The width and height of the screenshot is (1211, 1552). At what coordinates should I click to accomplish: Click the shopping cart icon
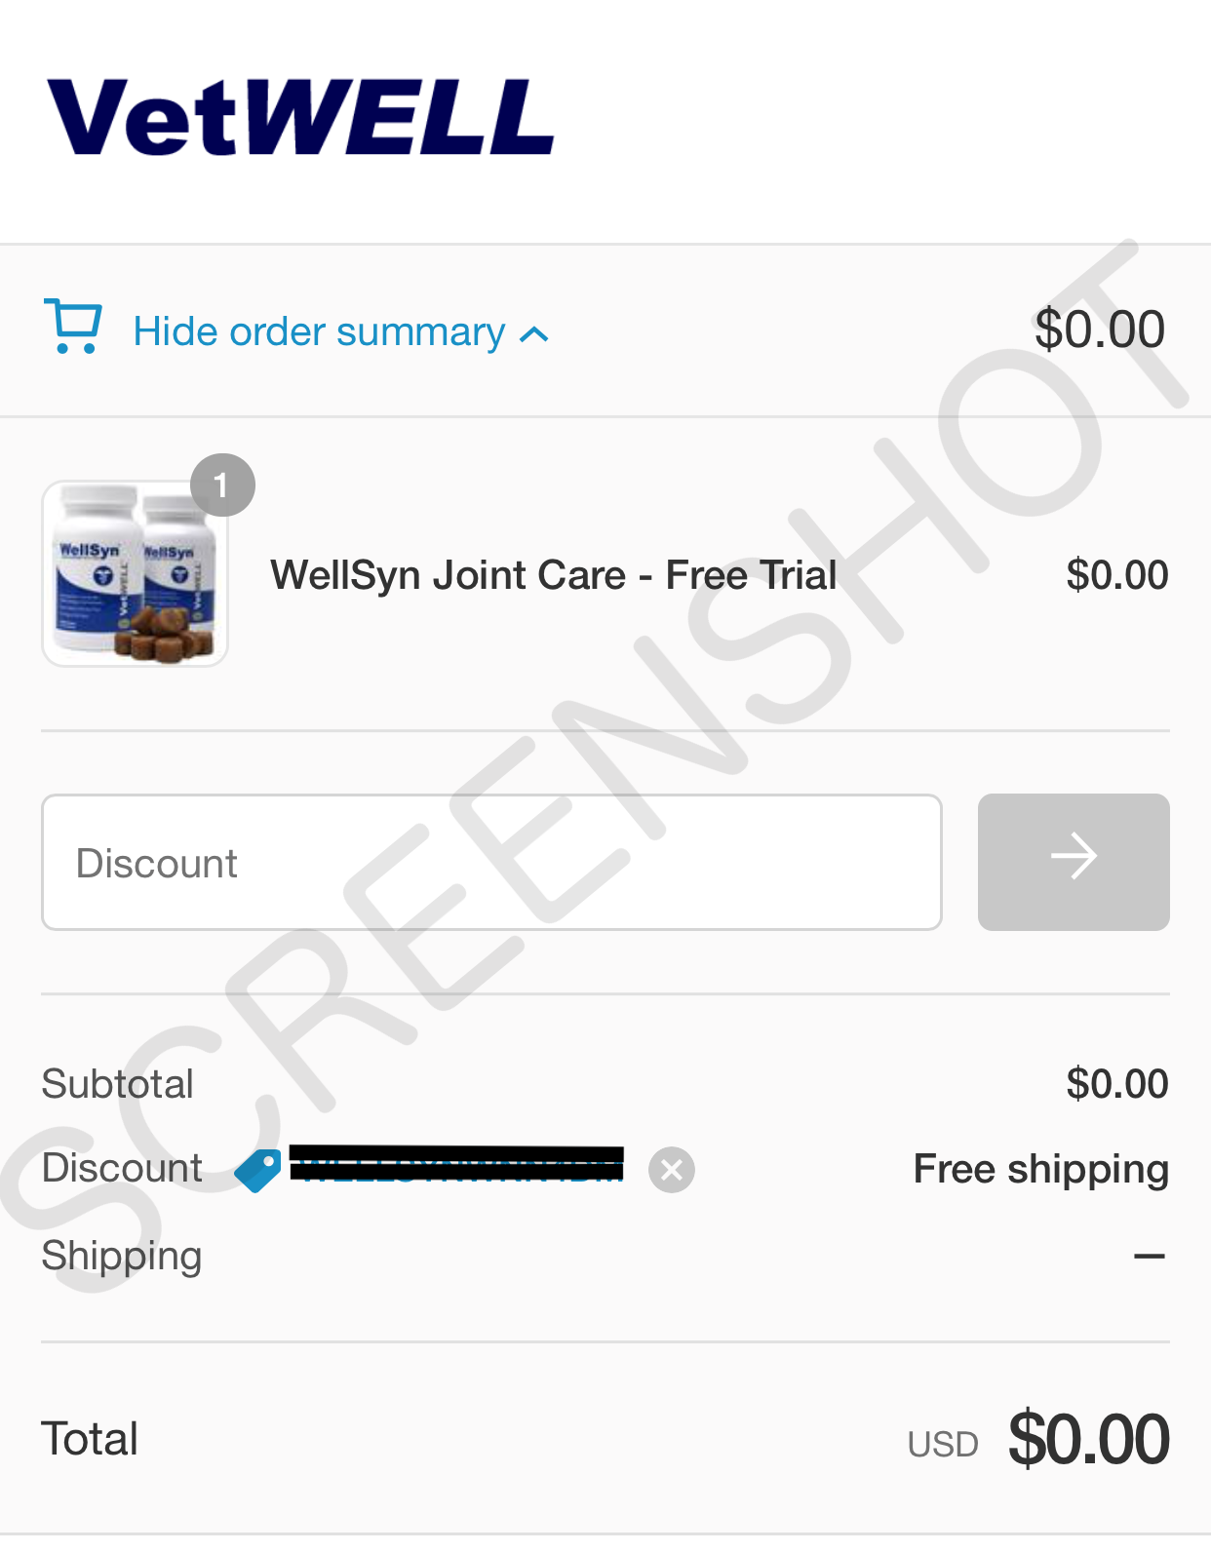(x=72, y=326)
